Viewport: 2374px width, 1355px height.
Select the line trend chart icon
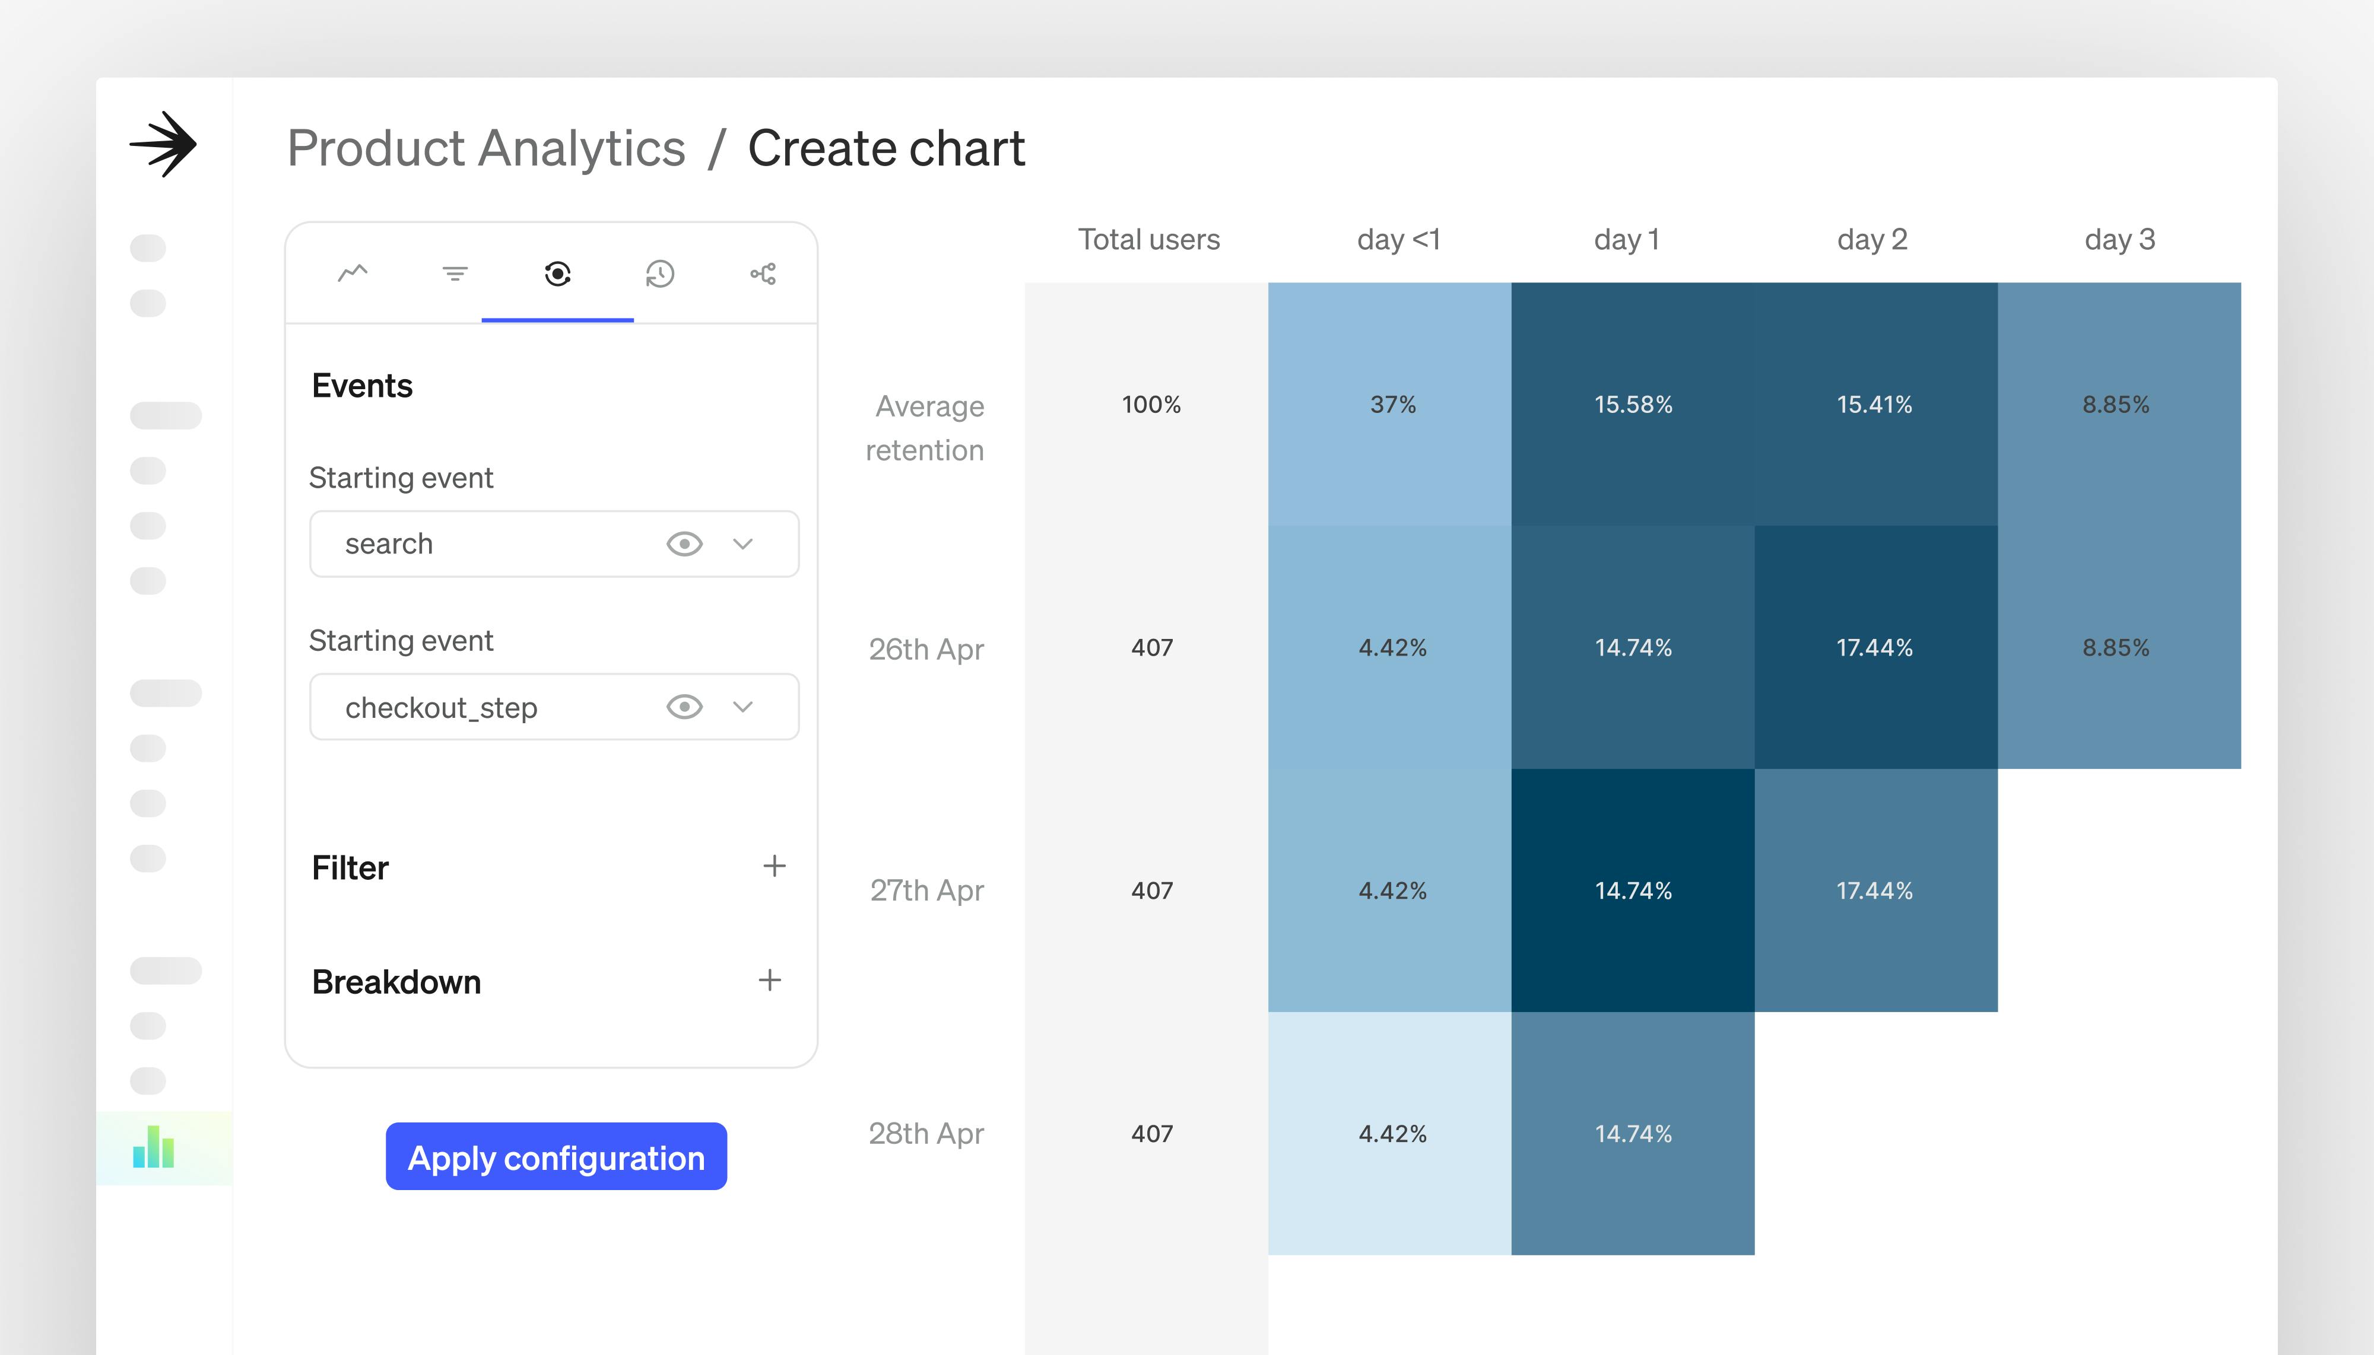tap(353, 273)
